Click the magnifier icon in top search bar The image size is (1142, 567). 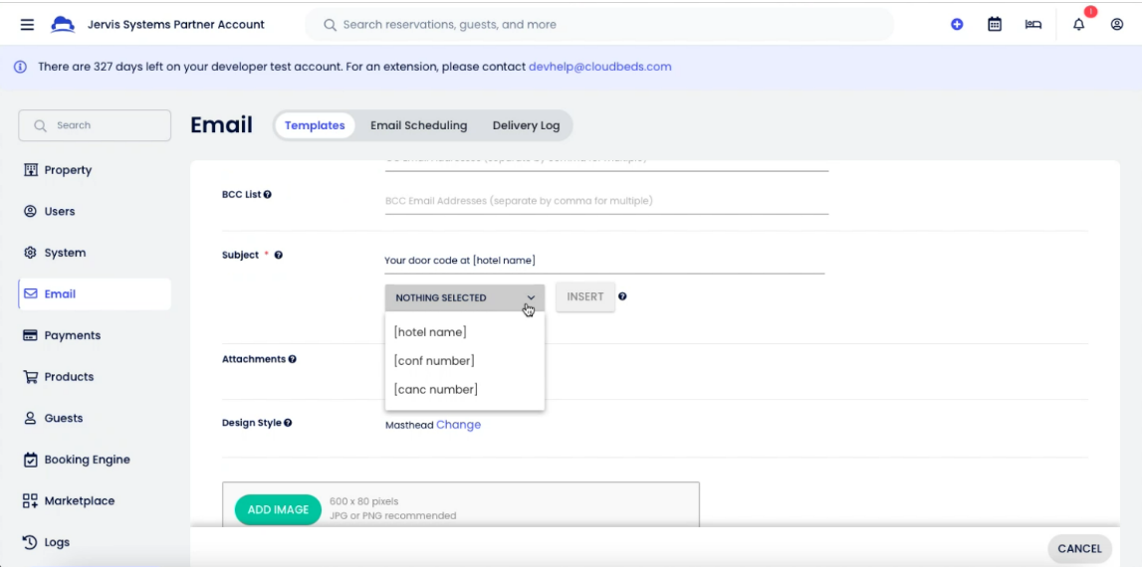(330, 25)
